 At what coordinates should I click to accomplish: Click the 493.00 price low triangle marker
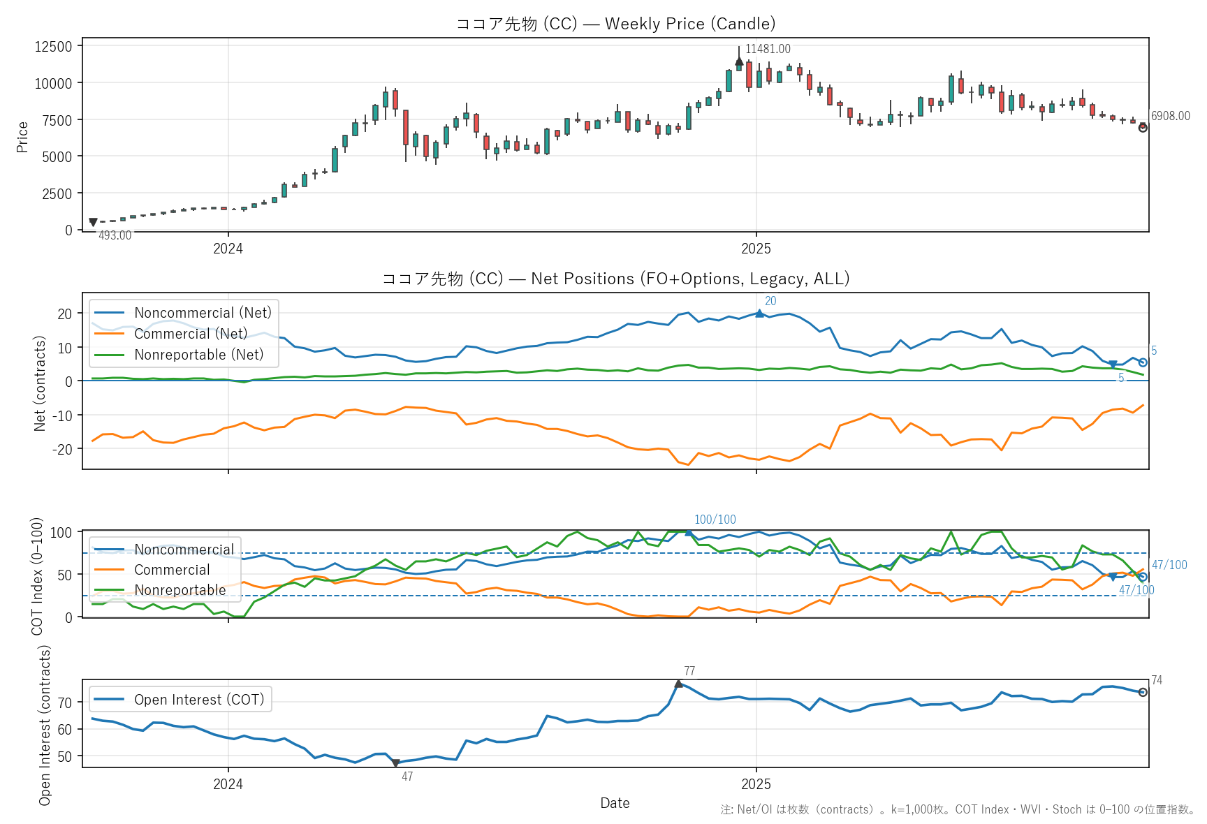pos(93,223)
